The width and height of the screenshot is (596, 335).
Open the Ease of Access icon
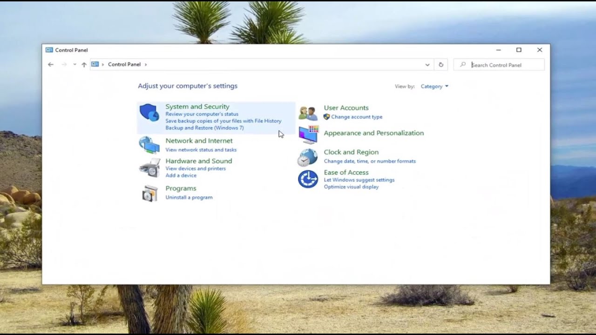(x=308, y=179)
